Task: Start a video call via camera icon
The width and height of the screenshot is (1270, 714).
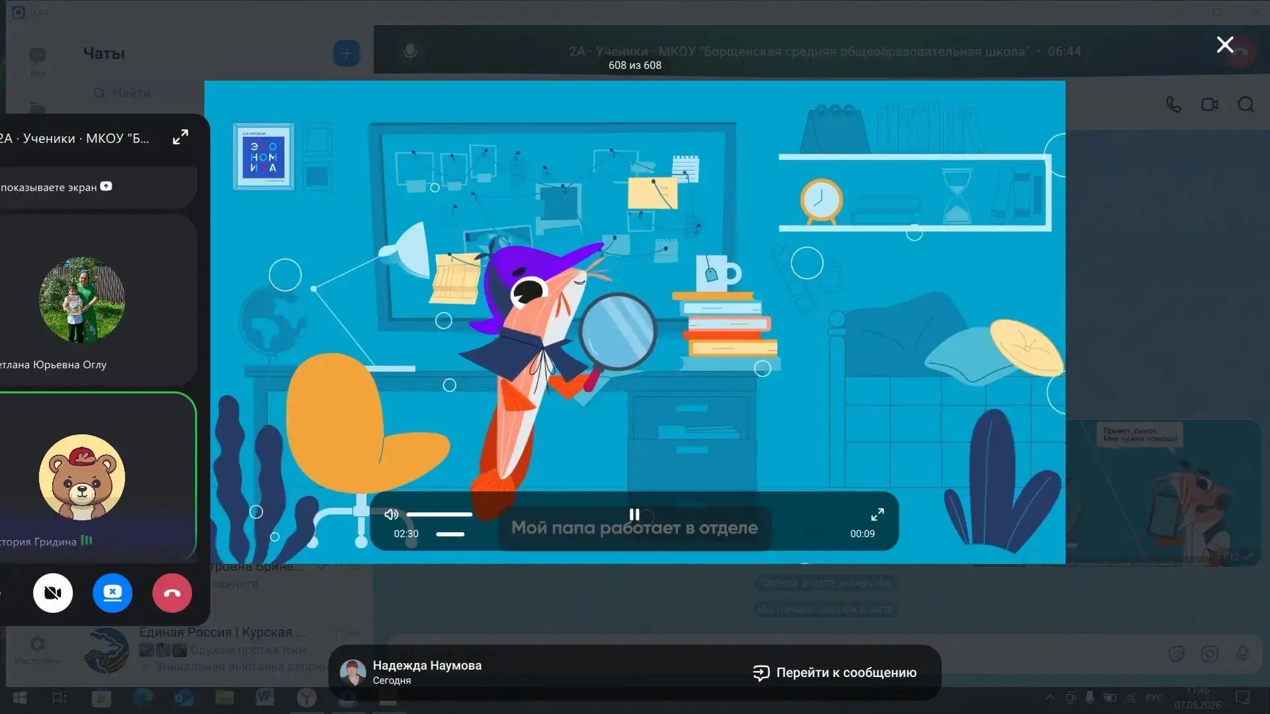Action: click(x=1210, y=104)
